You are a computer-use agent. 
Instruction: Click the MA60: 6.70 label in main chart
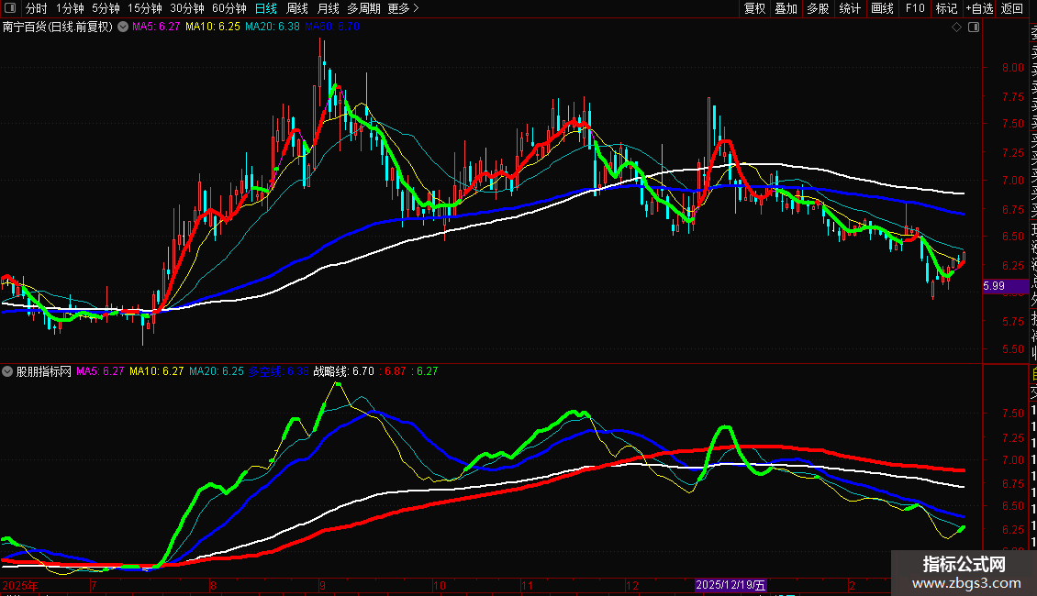click(x=332, y=27)
